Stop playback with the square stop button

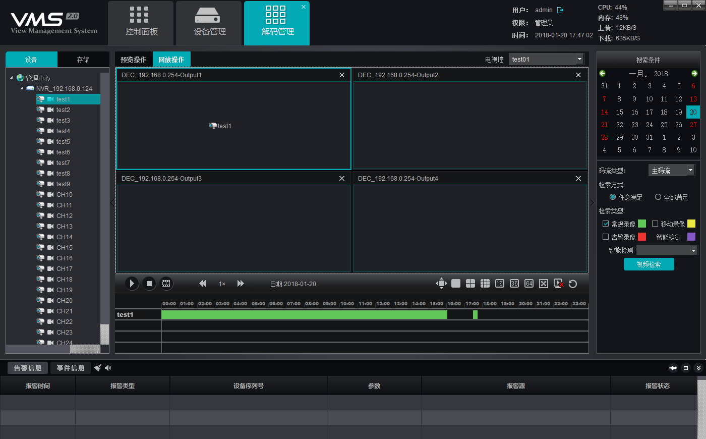pos(149,284)
